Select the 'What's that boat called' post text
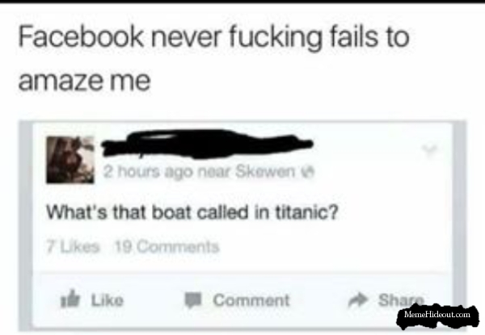The width and height of the screenshot is (485, 335). coord(192,212)
